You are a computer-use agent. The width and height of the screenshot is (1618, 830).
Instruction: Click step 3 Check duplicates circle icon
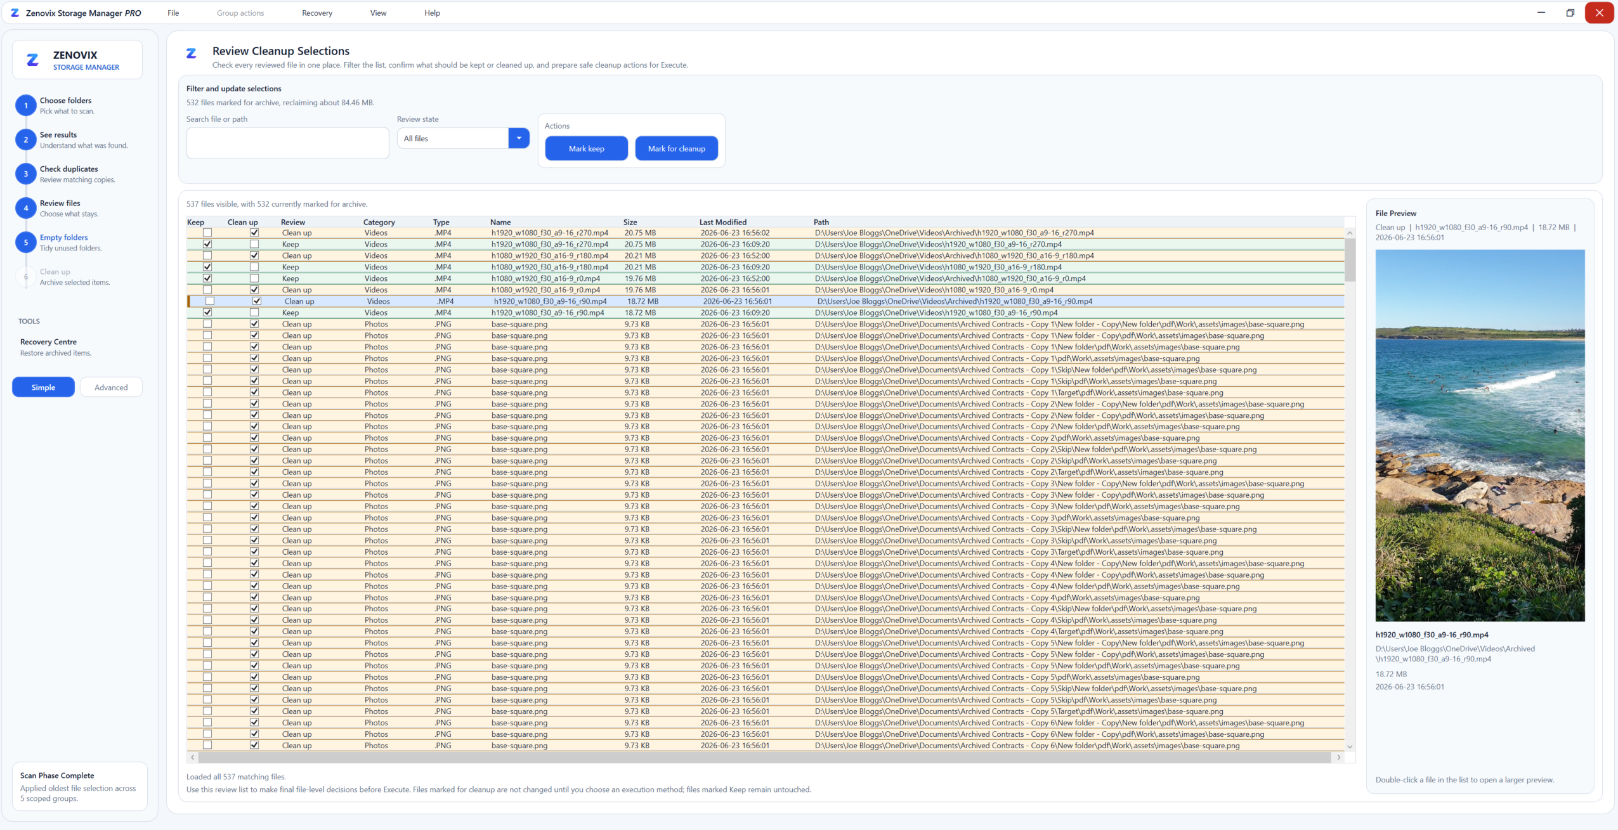pos(26,174)
